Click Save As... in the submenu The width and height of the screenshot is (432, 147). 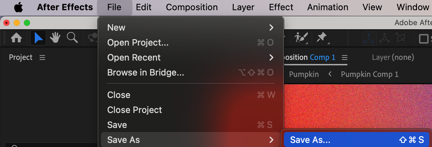tap(310, 140)
